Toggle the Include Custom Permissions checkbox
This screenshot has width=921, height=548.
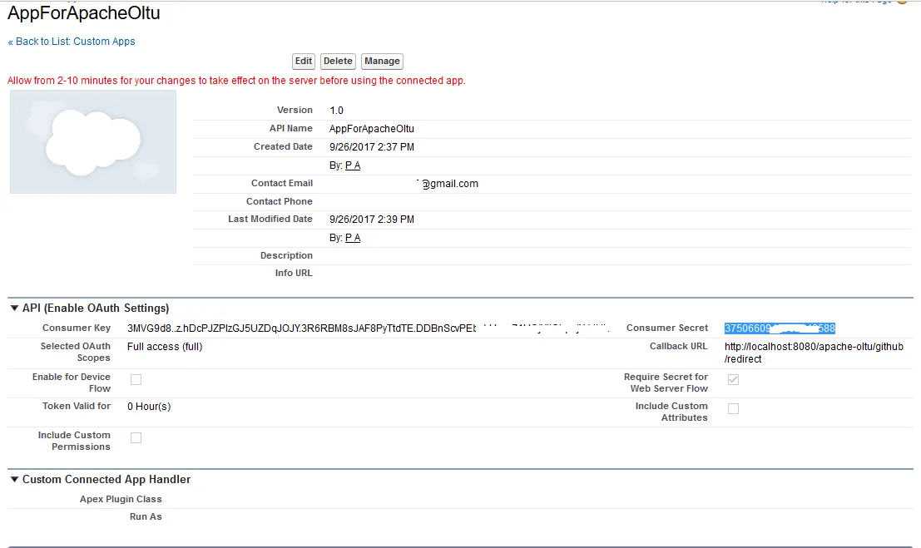(x=136, y=437)
